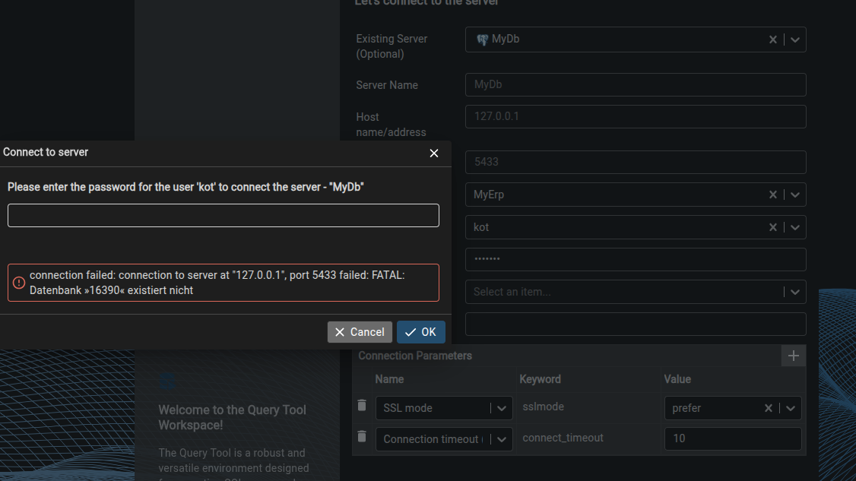Click the PostgreSQL elephant icon beside MyDb

[x=482, y=40]
